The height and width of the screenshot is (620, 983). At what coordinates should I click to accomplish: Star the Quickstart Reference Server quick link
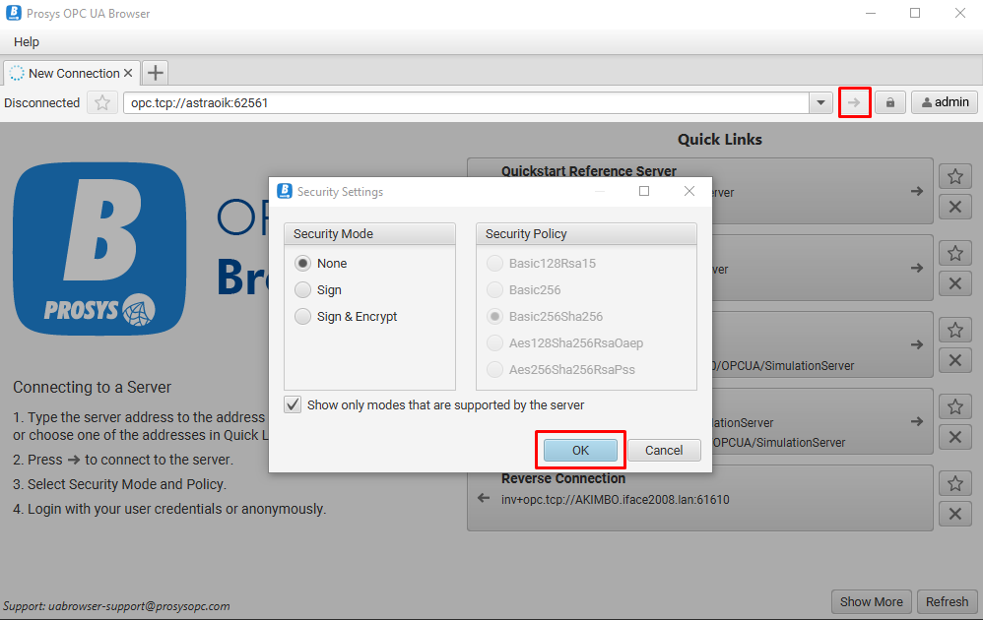tap(954, 177)
